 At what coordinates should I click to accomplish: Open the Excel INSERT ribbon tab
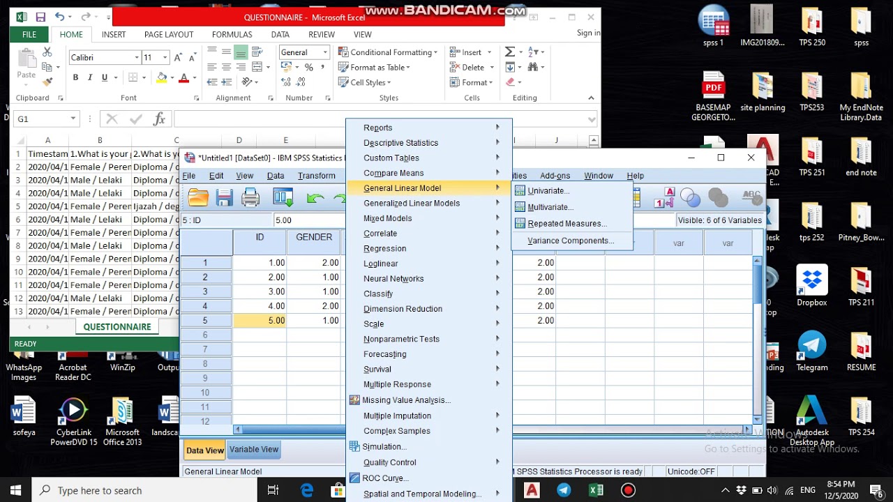click(x=114, y=34)
